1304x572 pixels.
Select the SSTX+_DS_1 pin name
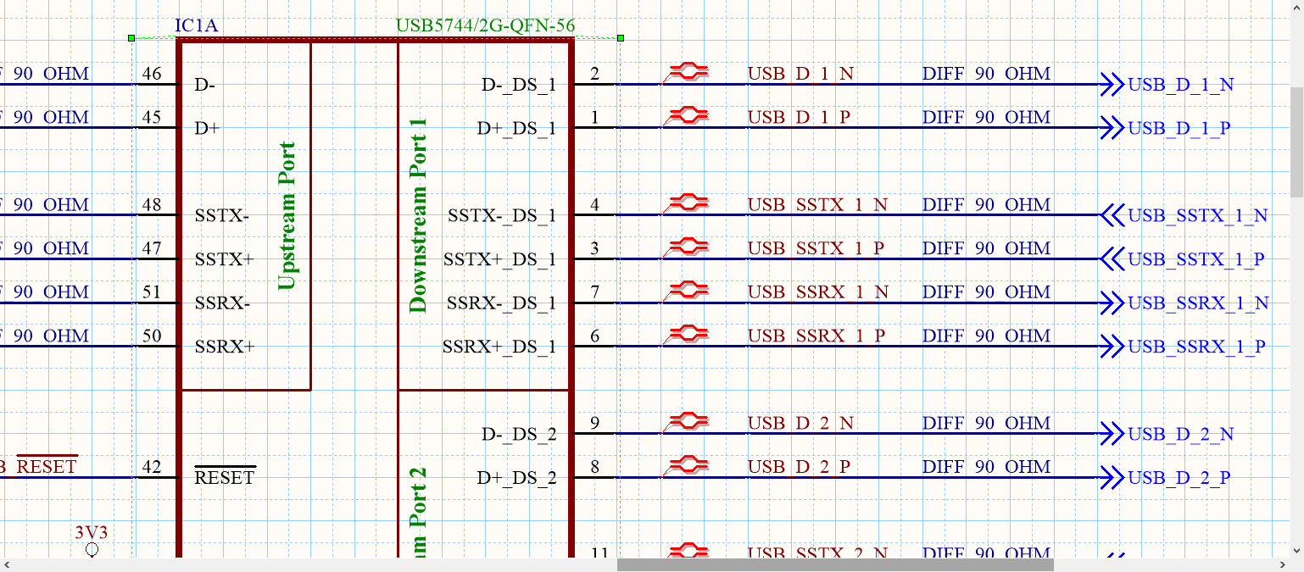click(x=500, y=259)
